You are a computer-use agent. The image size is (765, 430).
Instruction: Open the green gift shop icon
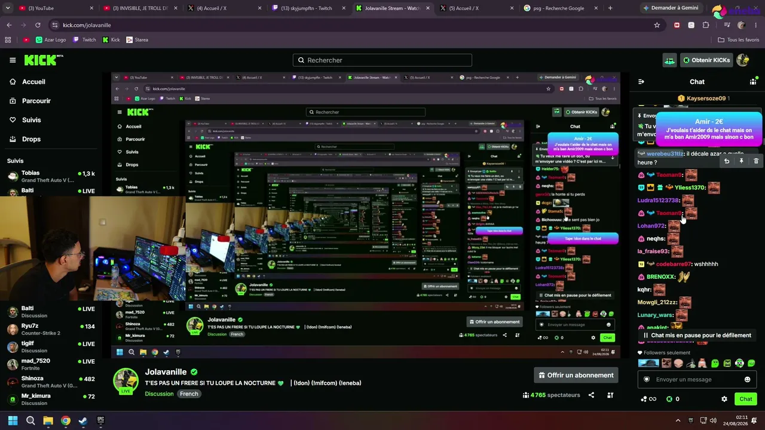[669, 60]
